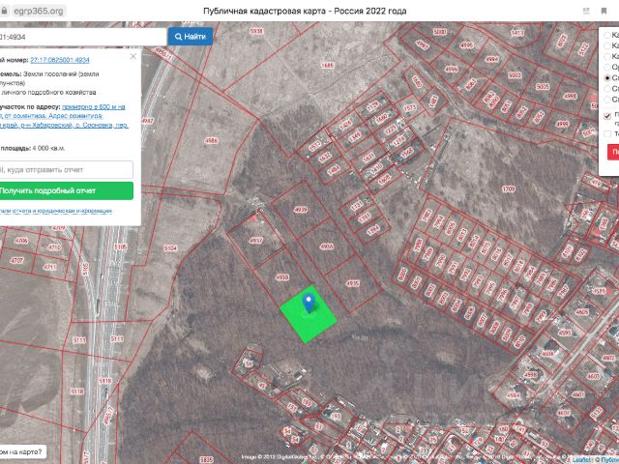Select parcel labeled 1573
Image resolution: width=619 pixels, height=464 pixels.
tap(410, 107)
